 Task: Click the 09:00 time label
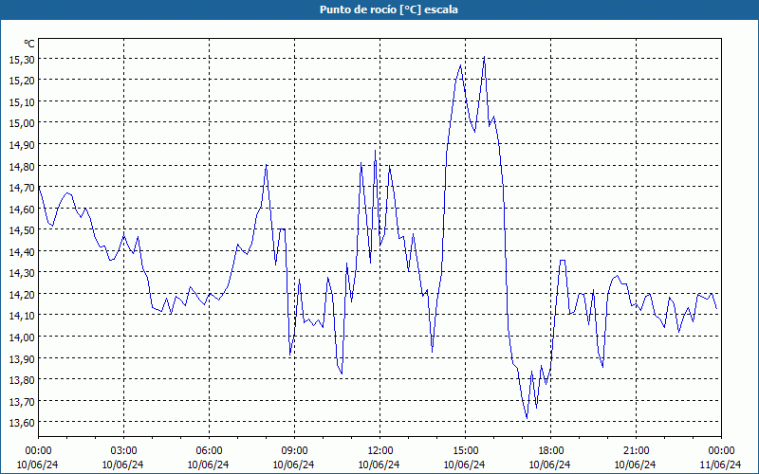294,450
